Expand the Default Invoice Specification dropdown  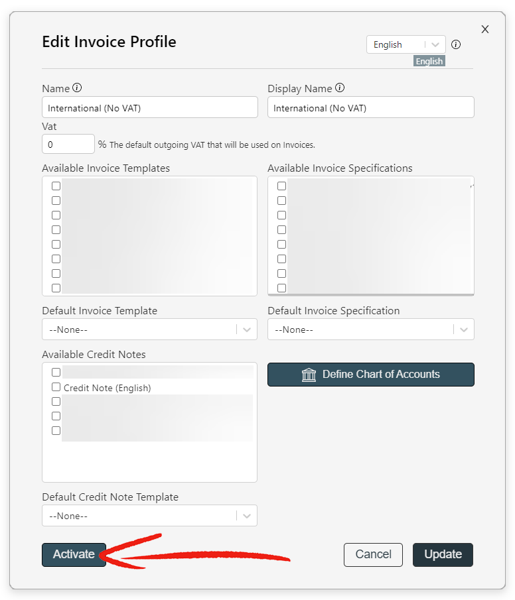coord(370,330)
